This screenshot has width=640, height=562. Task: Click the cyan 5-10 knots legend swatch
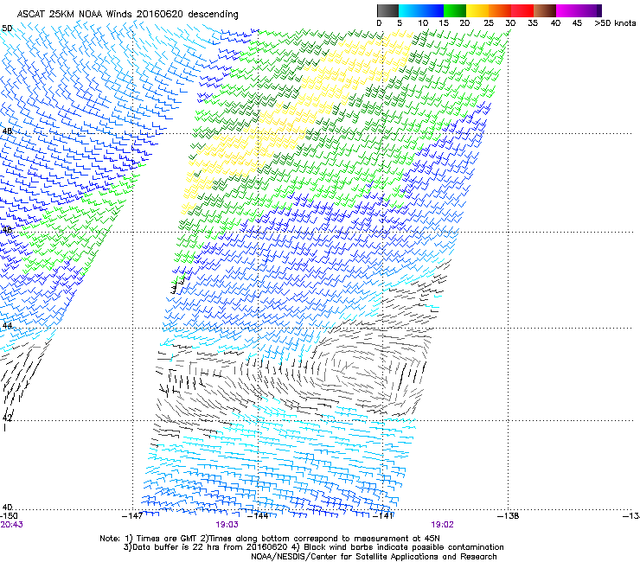[410, 10]
